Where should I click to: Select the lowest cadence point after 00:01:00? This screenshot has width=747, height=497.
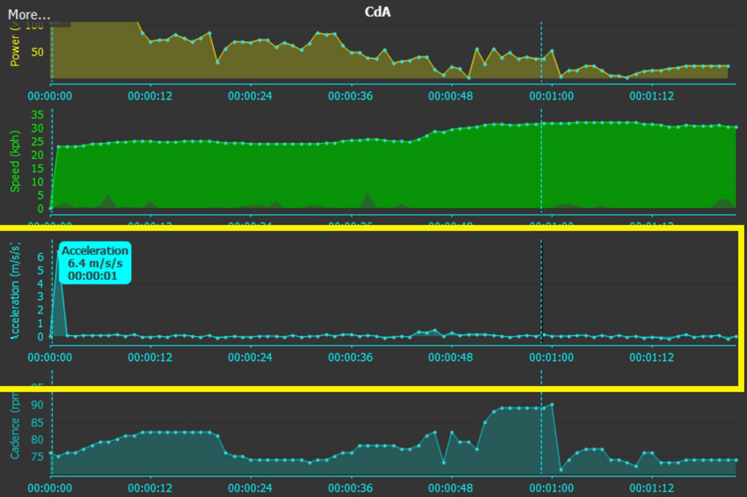(x=561, y=470)
